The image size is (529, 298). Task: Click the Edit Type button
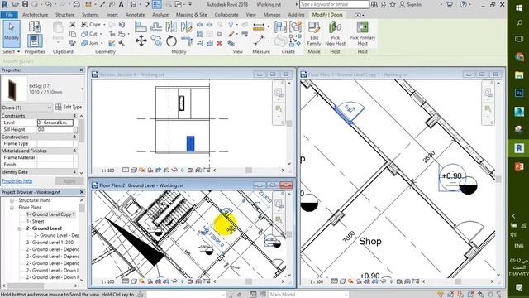tap(69, 107)
